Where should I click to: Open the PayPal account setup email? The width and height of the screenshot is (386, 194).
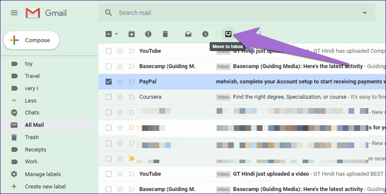pyautogui.click(x=242, y=82)
